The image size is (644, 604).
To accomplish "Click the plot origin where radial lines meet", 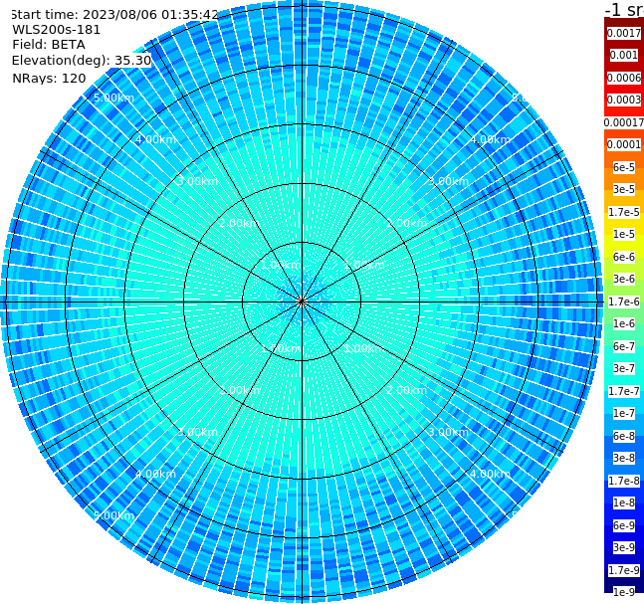I will [x=302, y=302].
